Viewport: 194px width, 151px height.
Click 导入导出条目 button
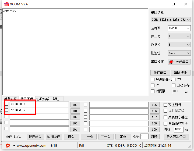pos(176,136)
